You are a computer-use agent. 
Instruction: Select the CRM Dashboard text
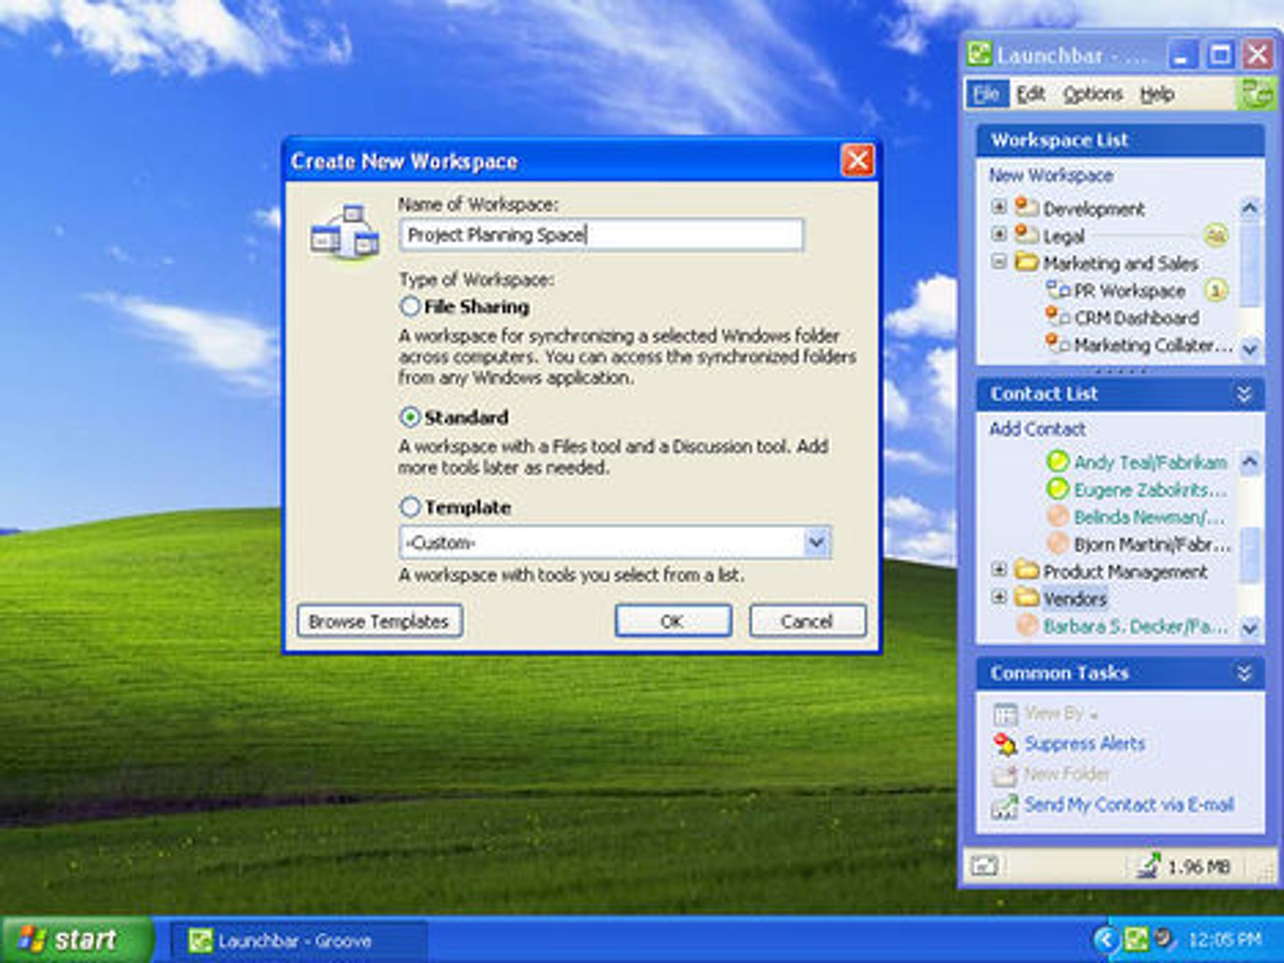1136,318
